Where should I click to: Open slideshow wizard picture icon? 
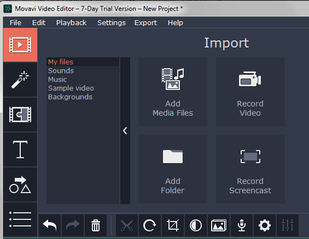click(219, 225)
